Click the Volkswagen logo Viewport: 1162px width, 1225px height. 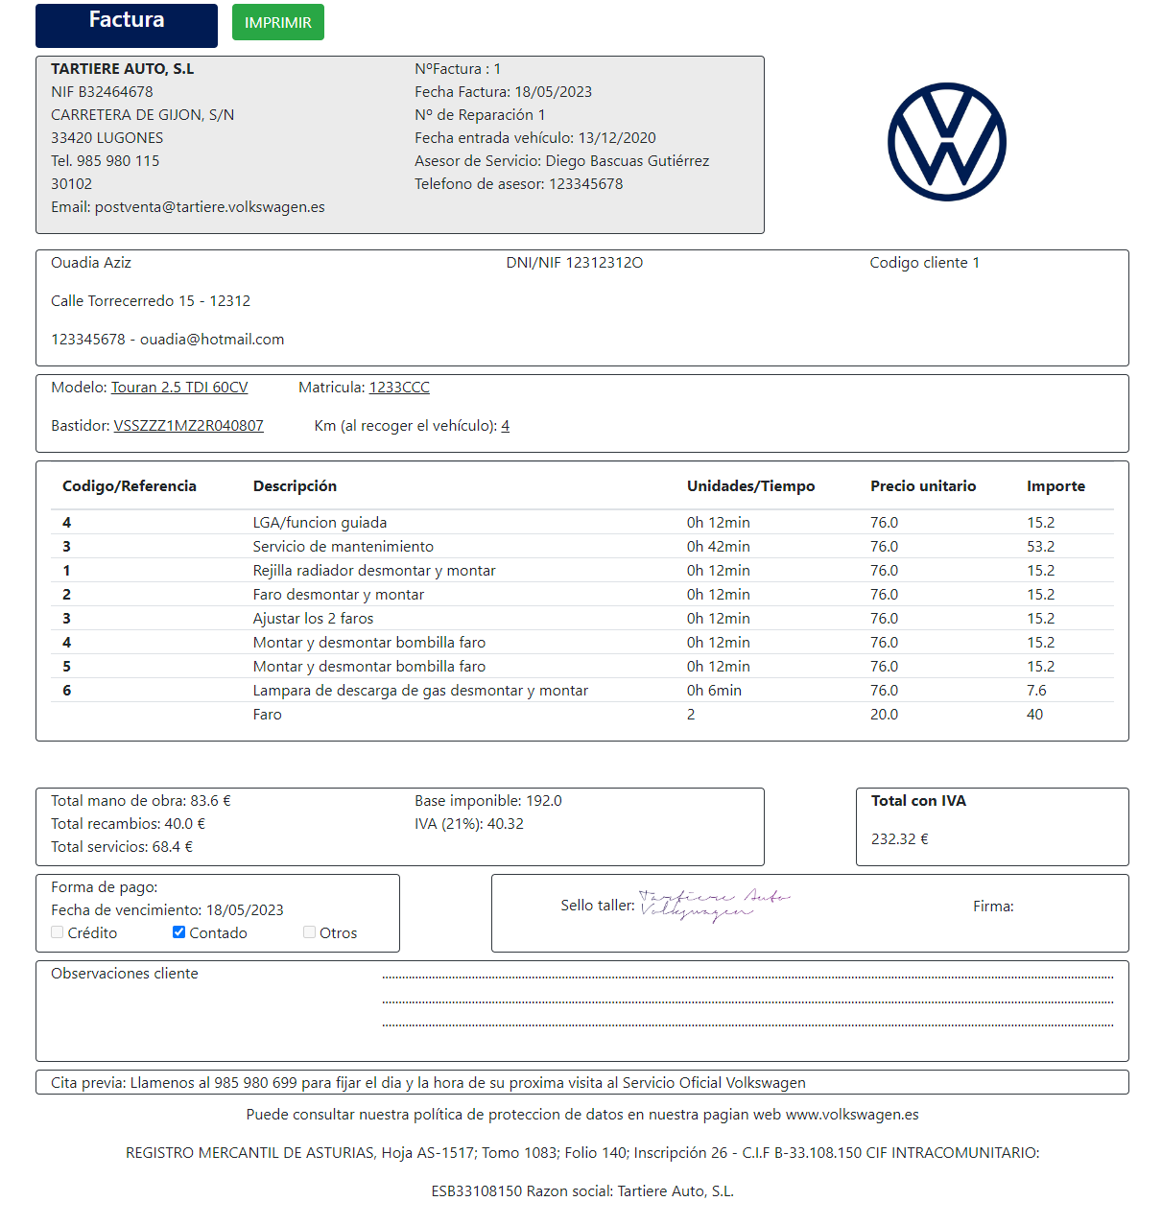[x=946, y=142]
